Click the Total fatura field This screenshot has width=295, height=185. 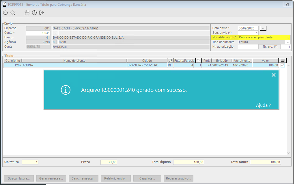265,162
